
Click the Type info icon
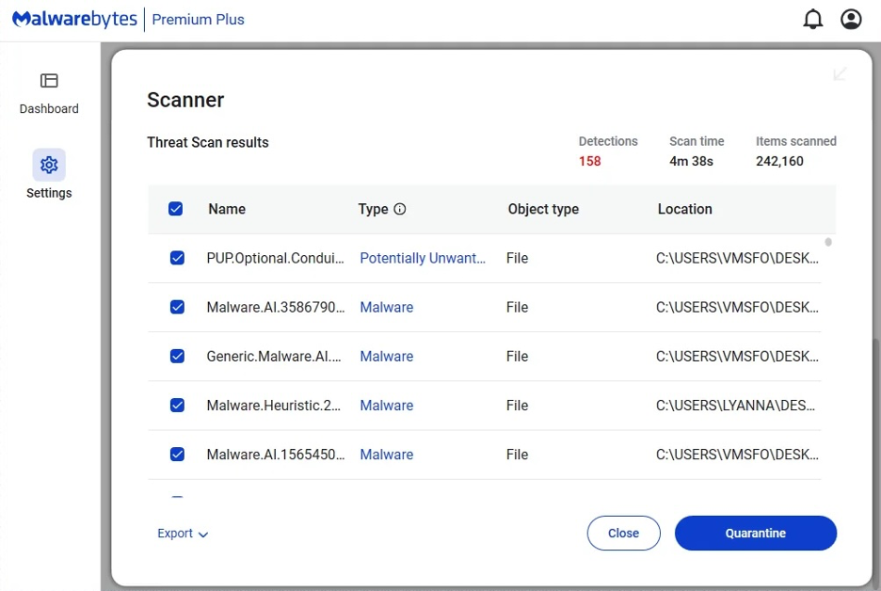click(x=399, y=209)
